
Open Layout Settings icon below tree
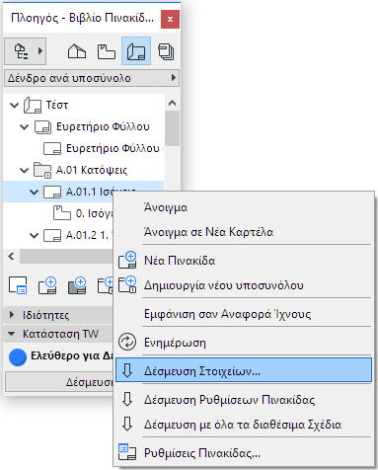[x=18, y=285]
